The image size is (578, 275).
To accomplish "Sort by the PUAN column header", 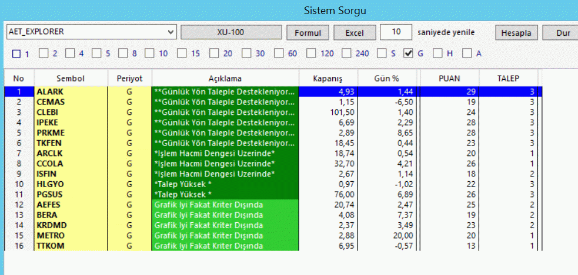I will pyautogui.click(x=449, y=79).
